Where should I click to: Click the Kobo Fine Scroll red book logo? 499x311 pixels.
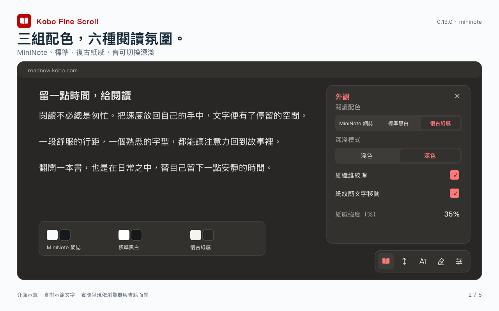24,21
